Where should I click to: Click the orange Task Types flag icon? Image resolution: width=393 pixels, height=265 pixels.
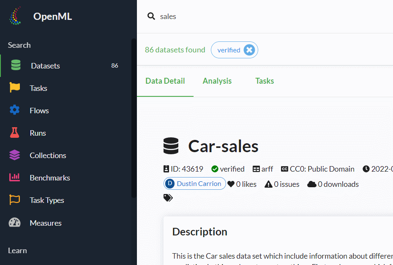point(15,200)
